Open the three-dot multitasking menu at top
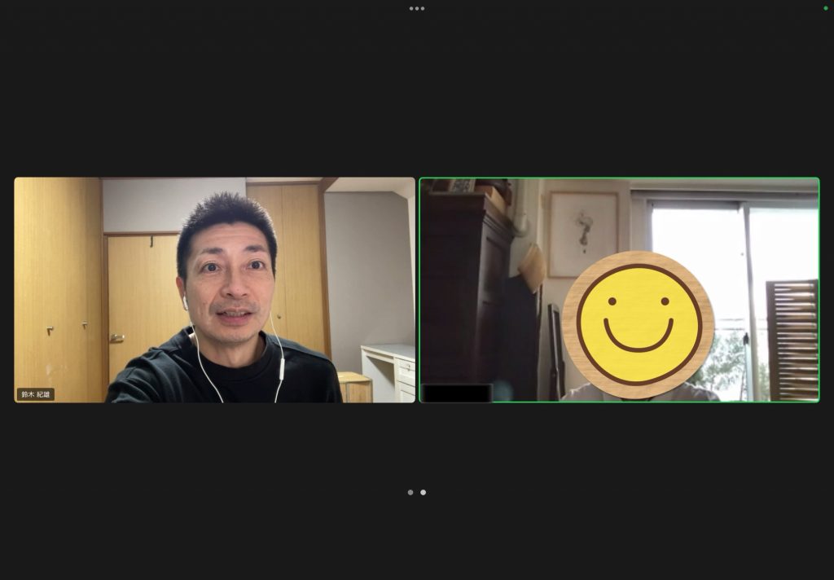This screenshot has height=580, width=834. coord(417,8)
